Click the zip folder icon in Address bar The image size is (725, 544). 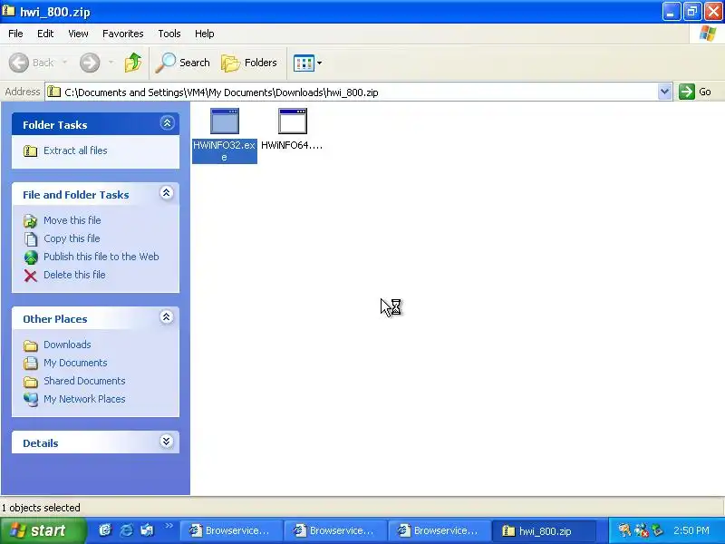54,92
